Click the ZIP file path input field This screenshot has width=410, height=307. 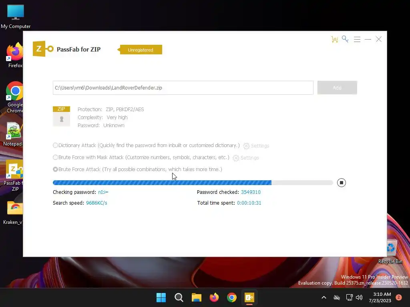[183, 88]
